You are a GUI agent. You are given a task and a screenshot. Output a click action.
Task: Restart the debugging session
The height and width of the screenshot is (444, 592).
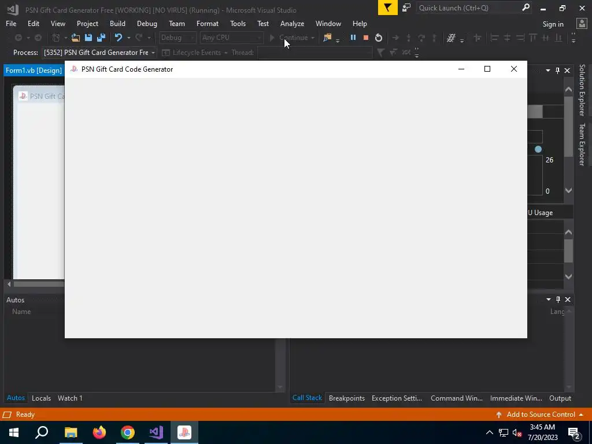click(379, 38)
